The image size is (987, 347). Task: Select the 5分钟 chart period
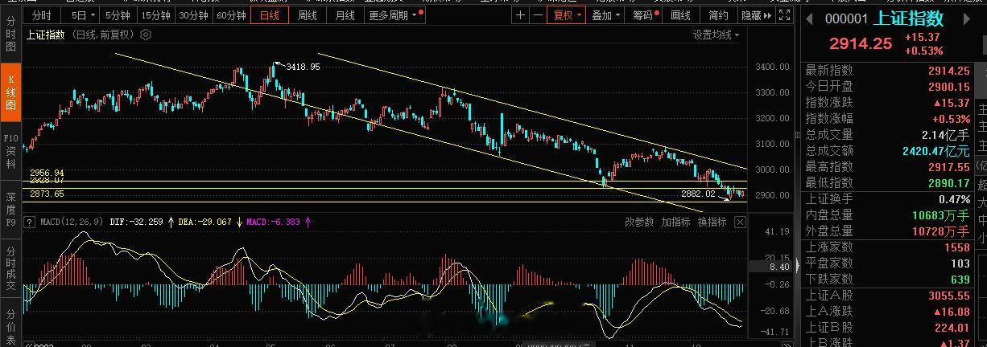coord(118,15)
